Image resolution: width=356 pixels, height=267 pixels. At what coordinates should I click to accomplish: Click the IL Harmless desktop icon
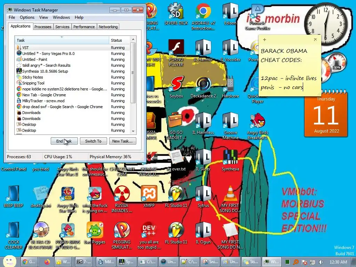[x=203, y=123]
